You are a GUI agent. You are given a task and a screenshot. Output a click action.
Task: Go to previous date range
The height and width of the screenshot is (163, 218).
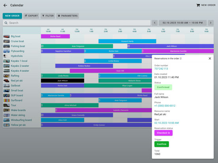coord(154,23)
